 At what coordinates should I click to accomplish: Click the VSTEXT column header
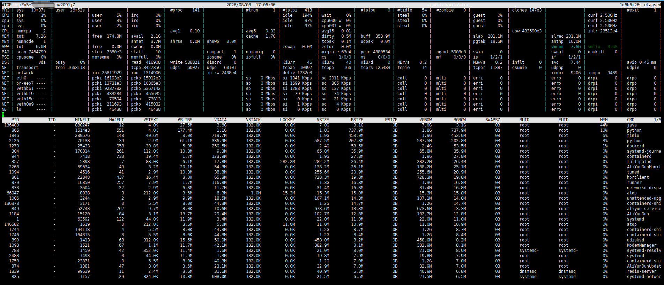pyautogui.click(x=150, y=120)
